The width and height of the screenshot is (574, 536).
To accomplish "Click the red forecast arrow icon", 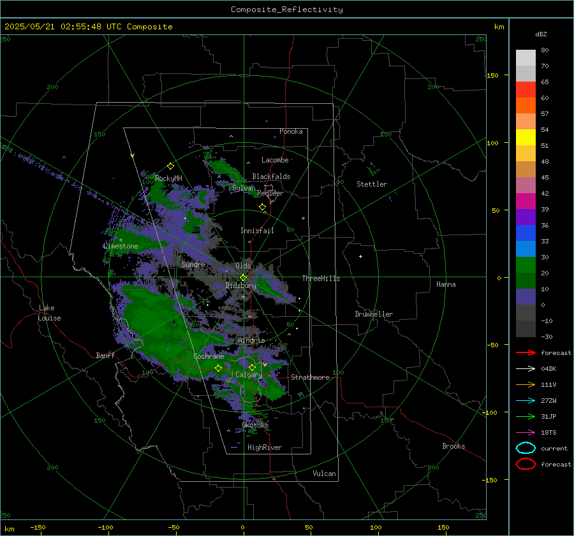I will point(526,352).
